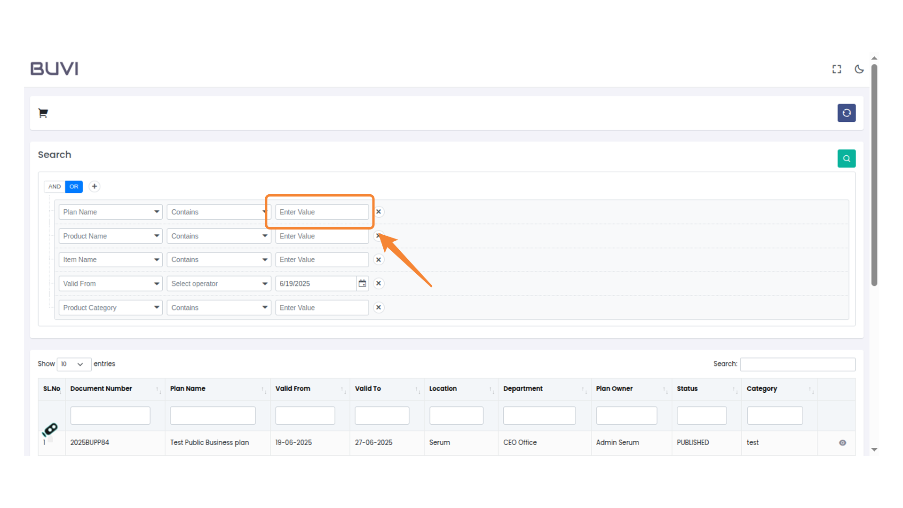Sort the table by Document Number
Viewport: 903px width, 508px height.
tap(157, 389)
